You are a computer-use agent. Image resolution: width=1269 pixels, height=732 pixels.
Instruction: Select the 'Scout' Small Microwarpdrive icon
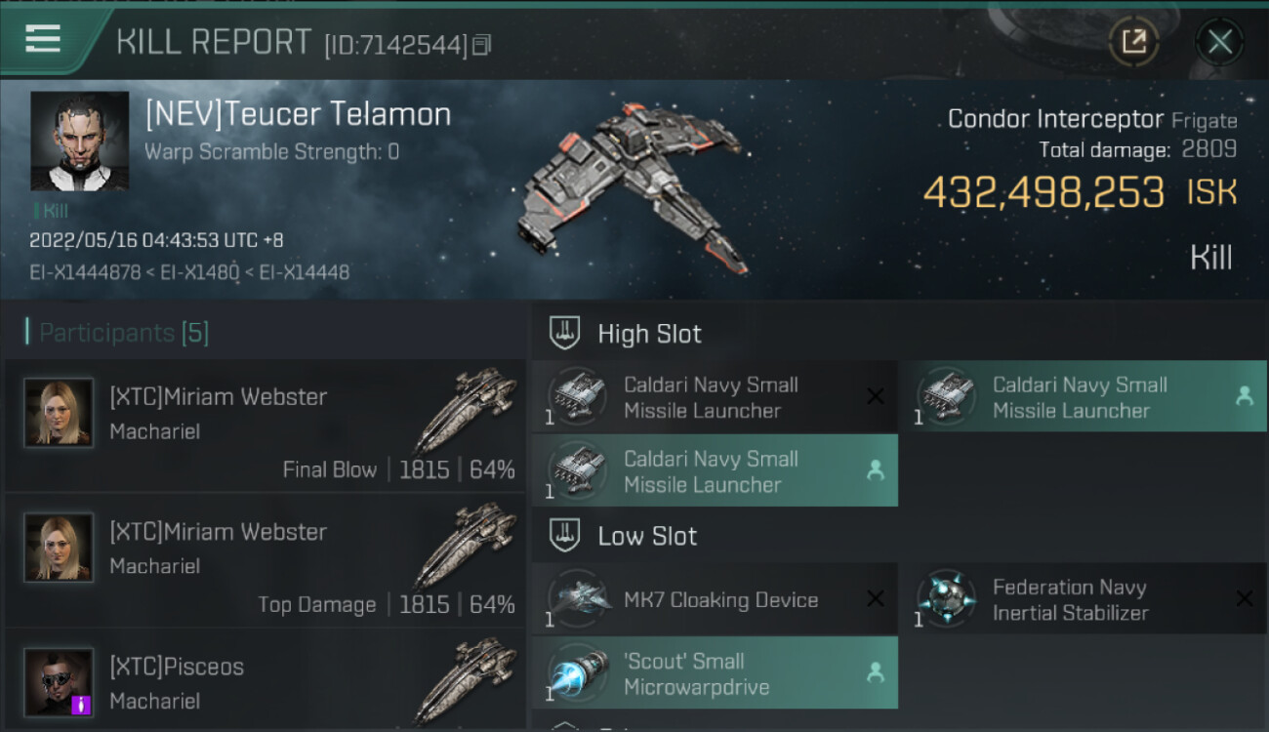pyautogui.click(x=578, y=673)
